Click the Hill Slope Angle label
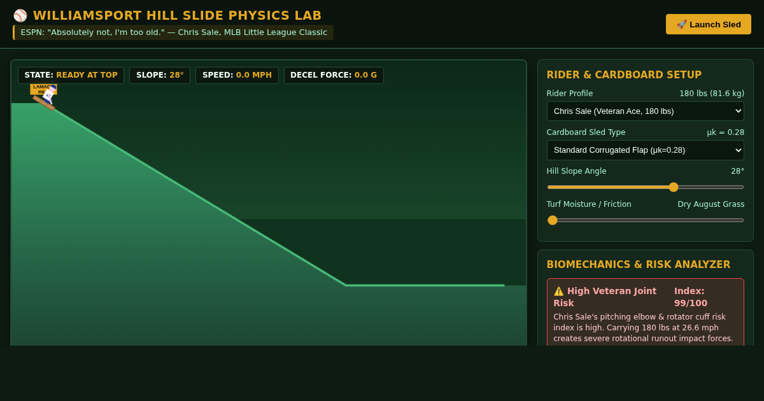The width and height of the screenshot is (764, 401). point(576,171)
